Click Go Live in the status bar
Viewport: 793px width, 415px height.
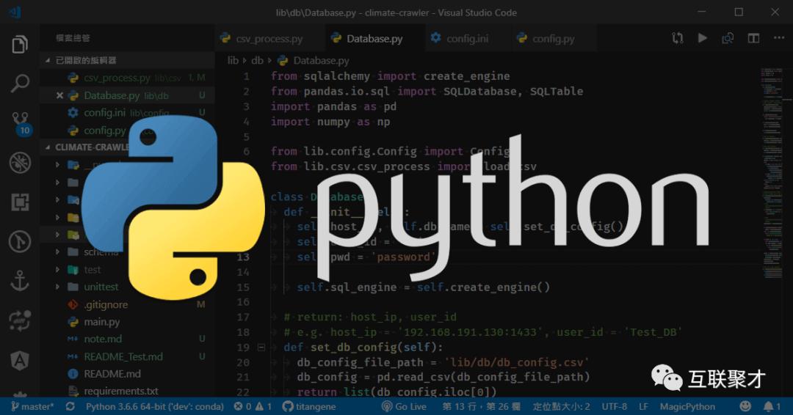coord(404,406)
